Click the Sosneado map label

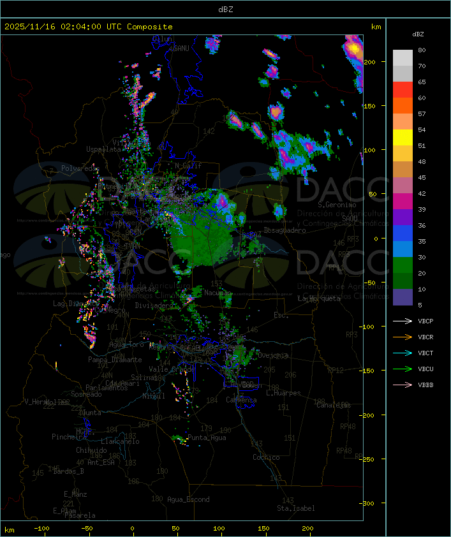(86, 394)
